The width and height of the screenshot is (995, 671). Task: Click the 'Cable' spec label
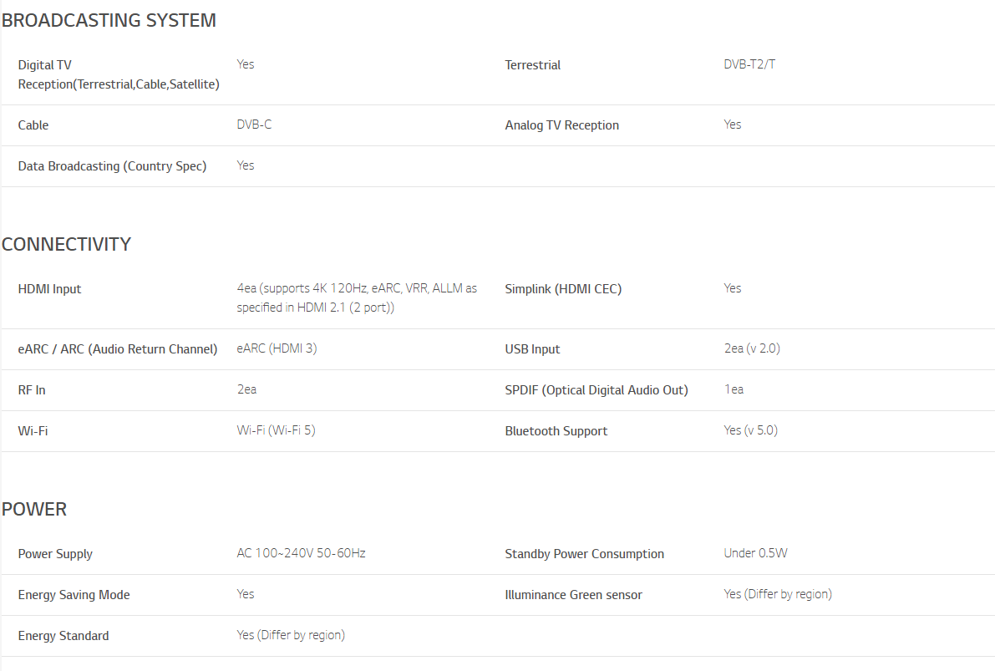point(33,125)
